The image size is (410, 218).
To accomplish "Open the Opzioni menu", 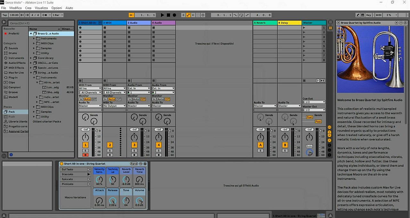I will pos(57,8).
